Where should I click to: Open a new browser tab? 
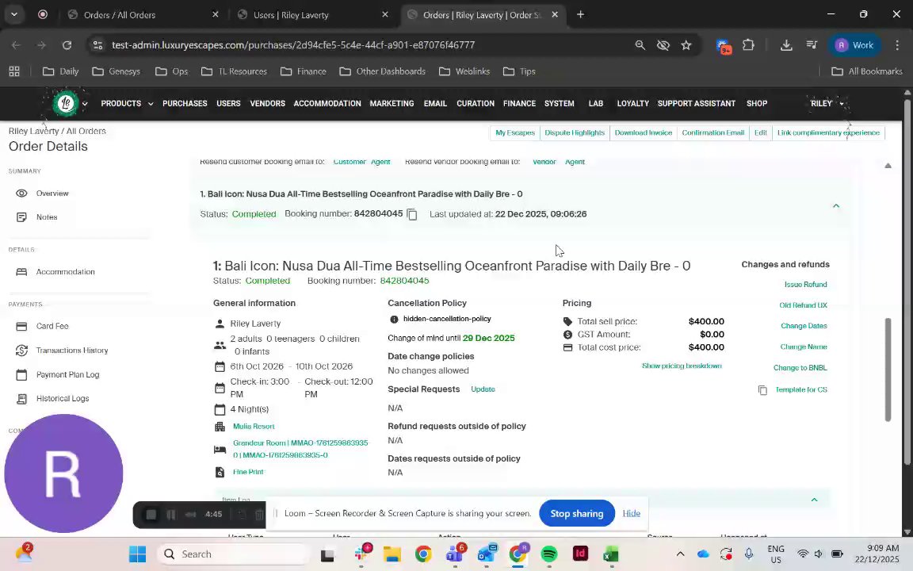(580, 14)
